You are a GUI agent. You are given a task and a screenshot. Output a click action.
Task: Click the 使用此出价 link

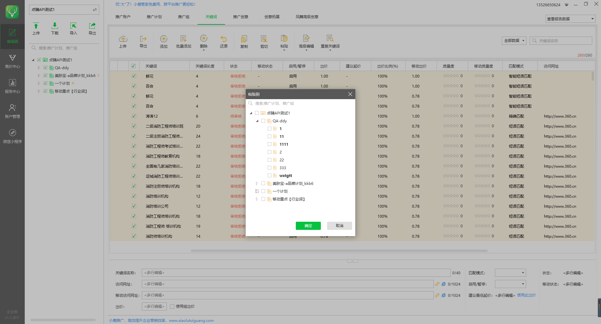tap(527, 295)
